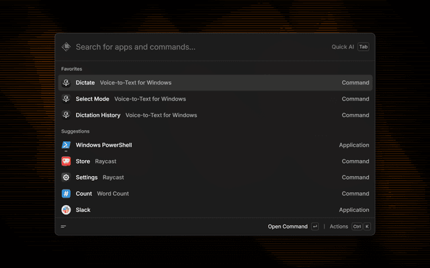Click the Windows PowerShell icon
The height and width of the screenshot is (268, 430).
66,145
